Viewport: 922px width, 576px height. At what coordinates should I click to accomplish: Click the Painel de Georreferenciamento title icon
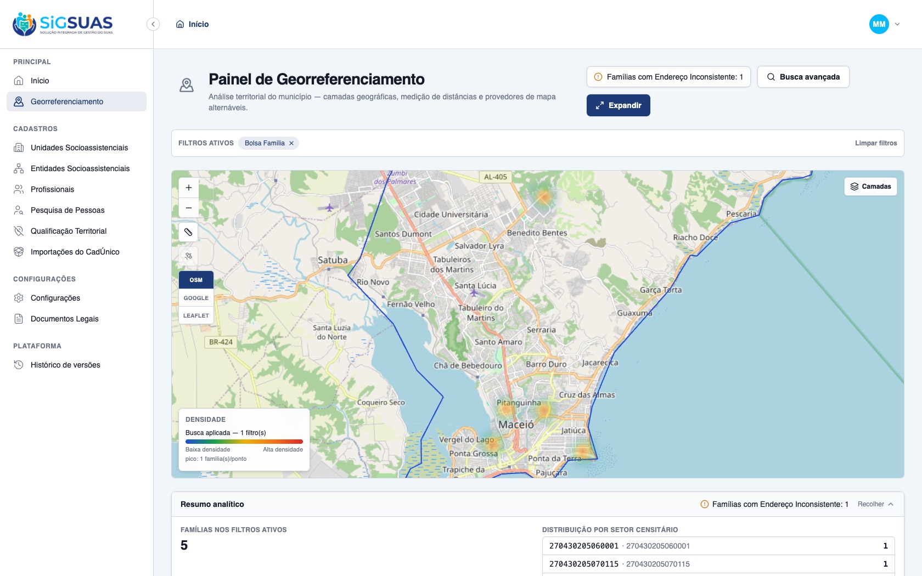(x=187, y=84)
